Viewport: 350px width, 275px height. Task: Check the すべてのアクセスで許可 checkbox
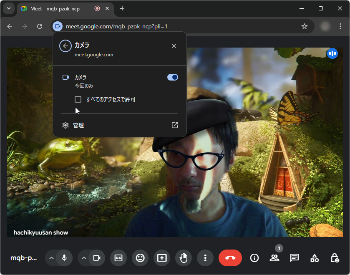(78, 99)
